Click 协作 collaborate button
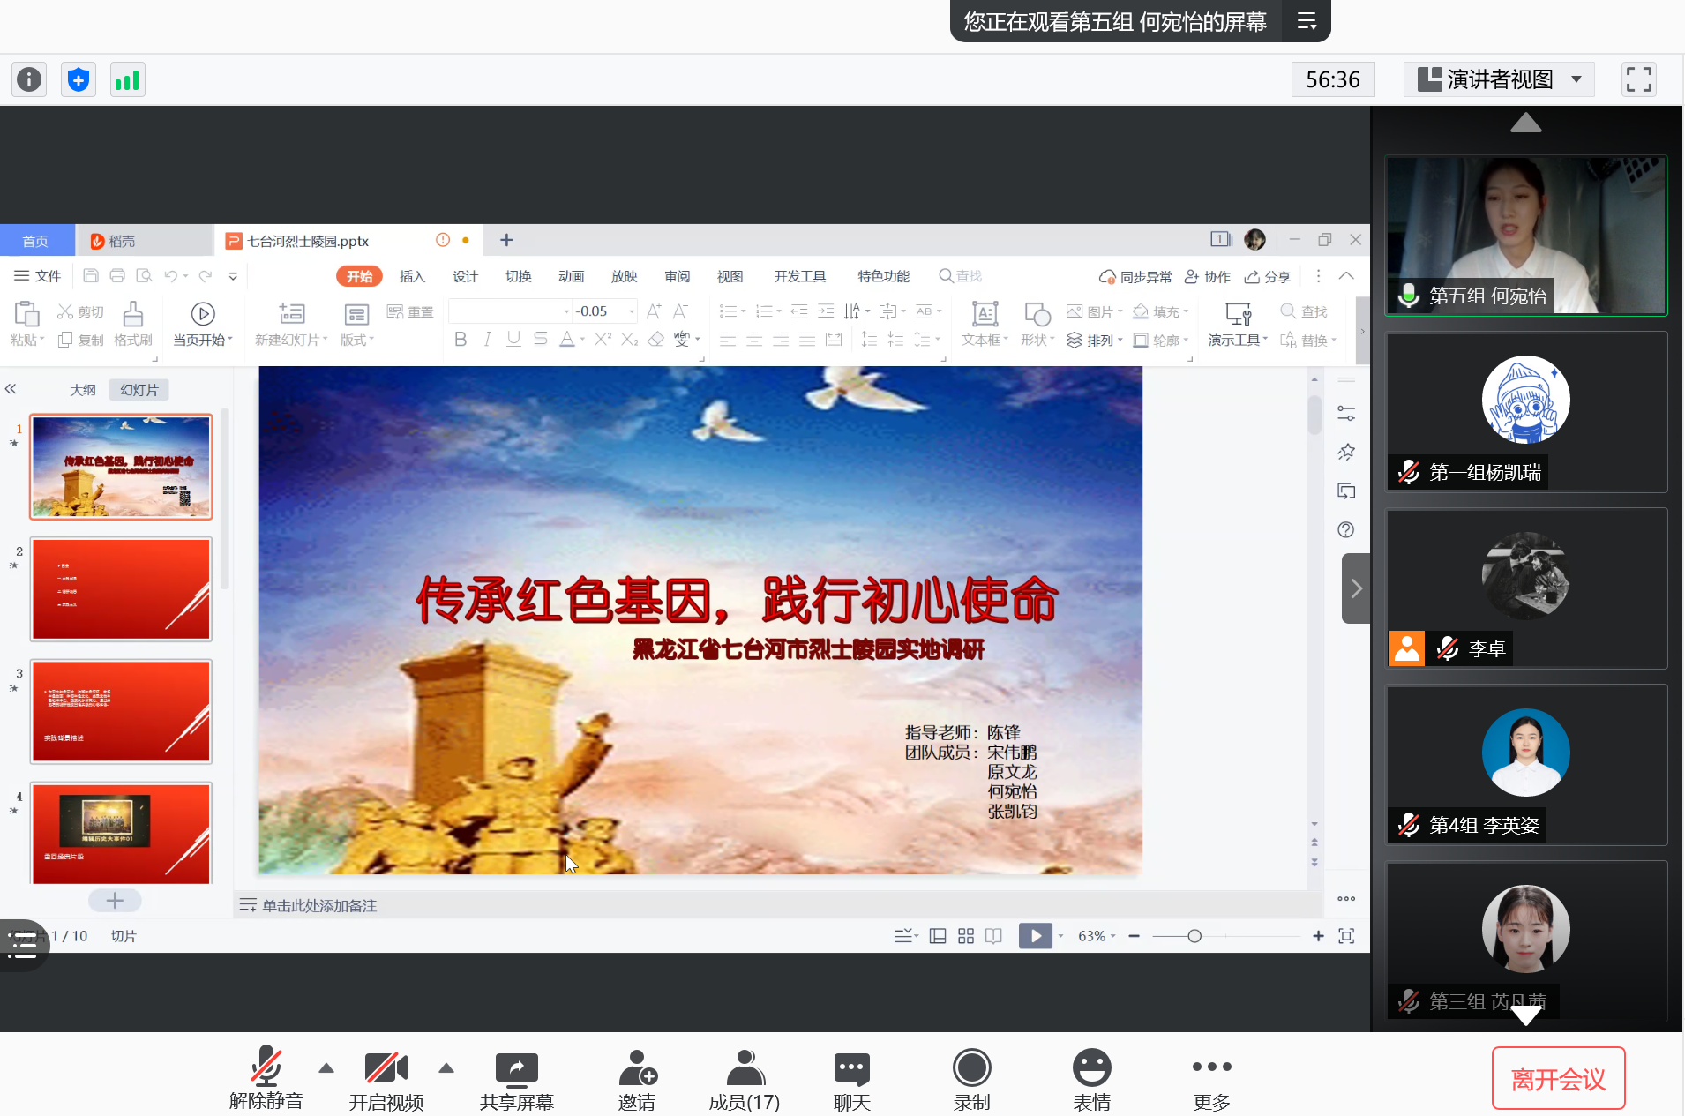 click(x=1208, y=276)
